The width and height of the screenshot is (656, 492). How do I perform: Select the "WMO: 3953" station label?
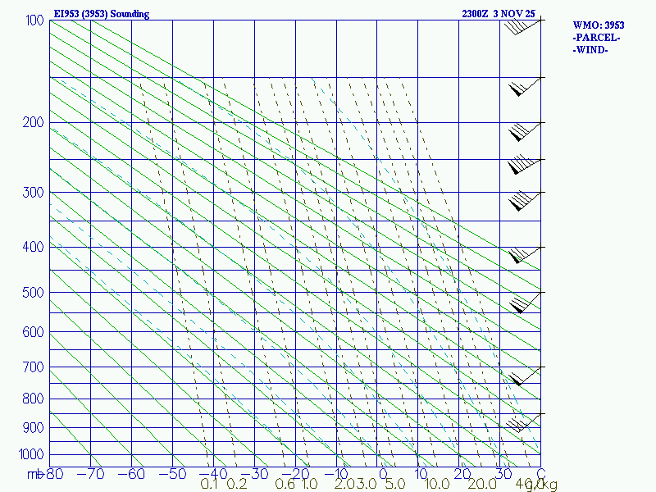pyautogui.click(x=599, y=25)
